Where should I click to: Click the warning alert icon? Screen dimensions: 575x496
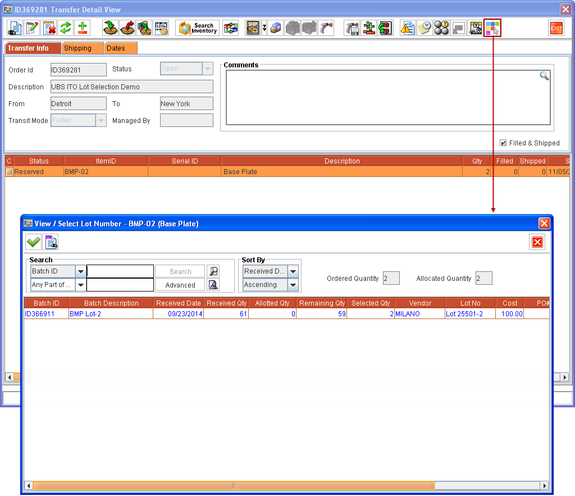pos(408,28)
